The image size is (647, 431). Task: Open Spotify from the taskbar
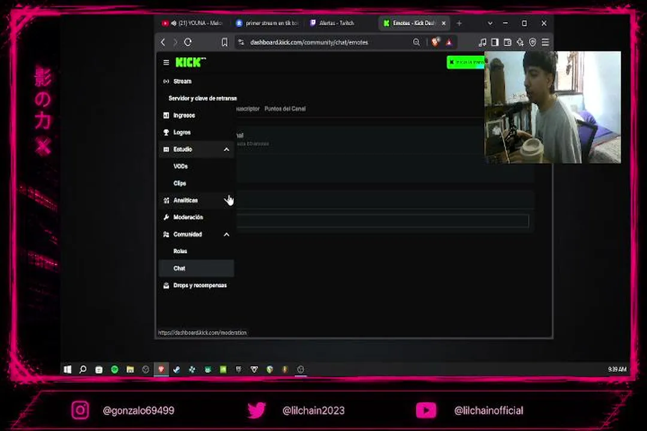(x=114, y=369)
